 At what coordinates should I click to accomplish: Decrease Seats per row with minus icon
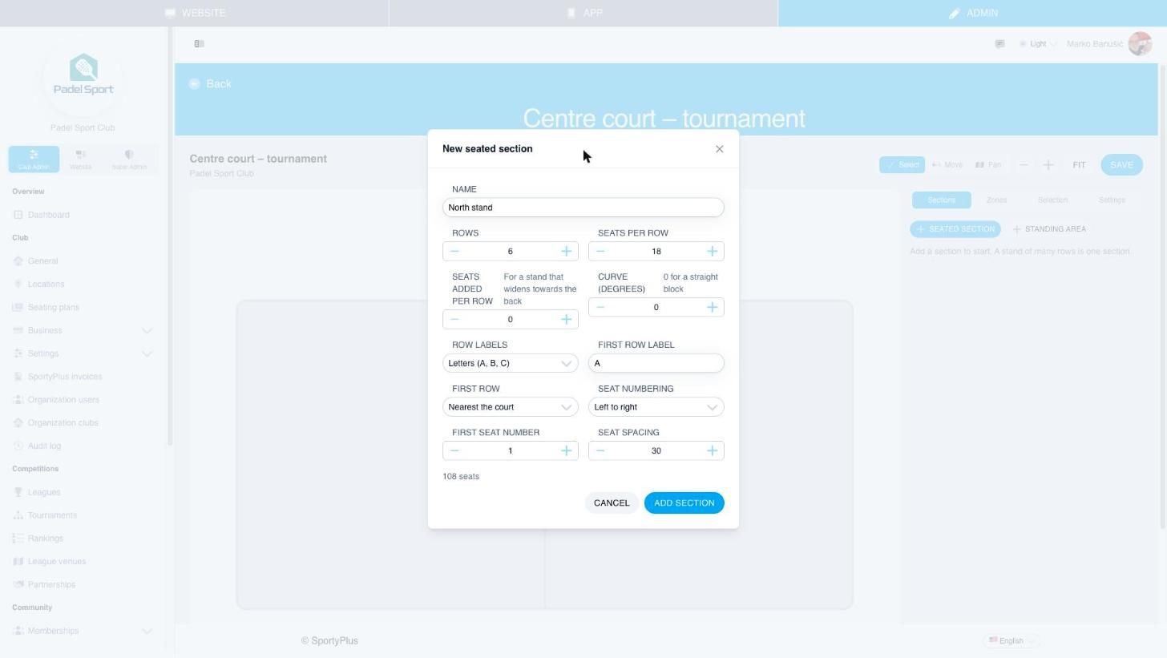pyautogui.click(x=600, y=252)
